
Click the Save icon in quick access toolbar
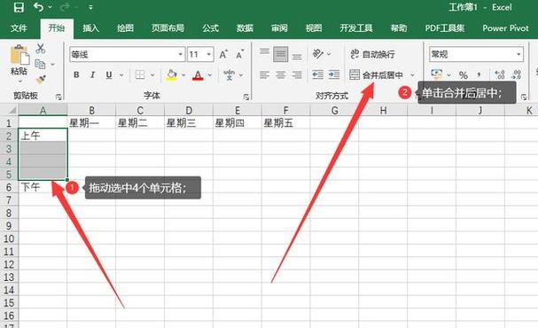click(x=19, y=7)
